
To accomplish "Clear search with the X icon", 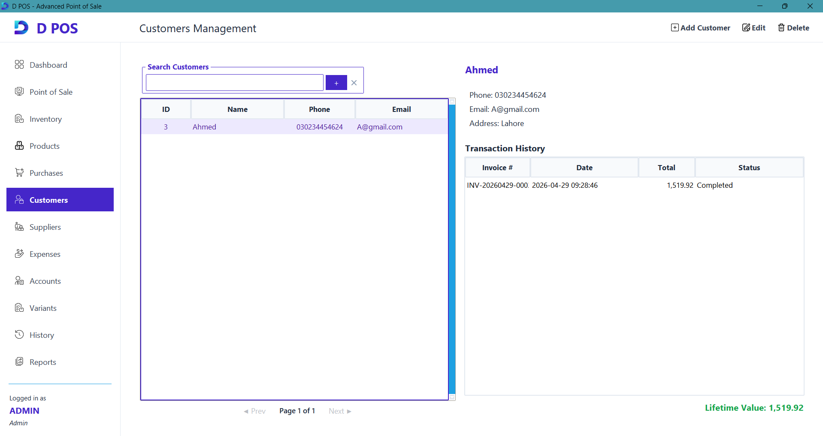I will point(354,83).
